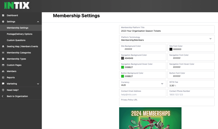The image size is (218, 129).
Task: Click the Membership Types badge icon
Action: click(x=3, y=59)
